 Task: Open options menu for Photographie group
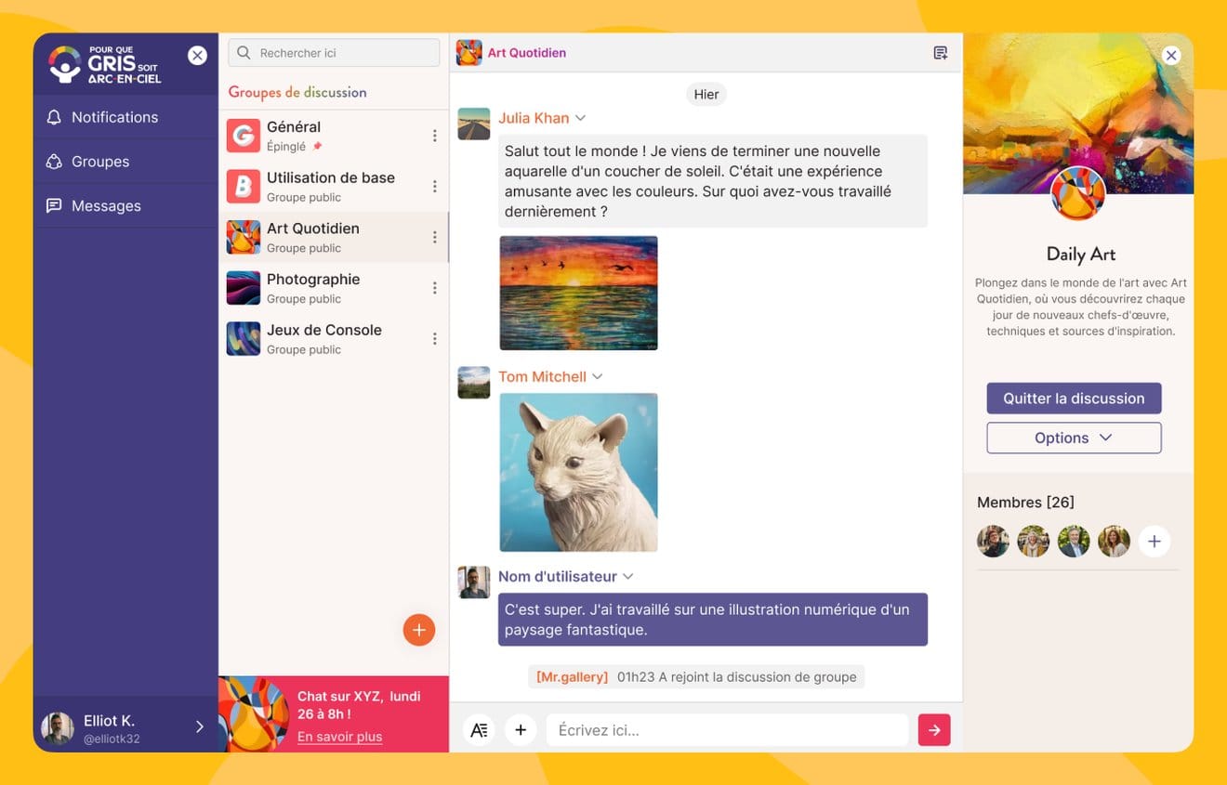click(x=434, y=288)
